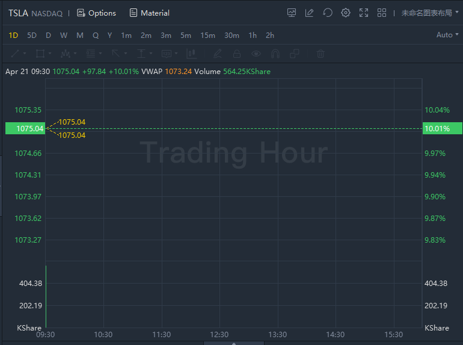Toggle magnet snap mode
Viewport: 463px width, 345px height.
point(275,54)
